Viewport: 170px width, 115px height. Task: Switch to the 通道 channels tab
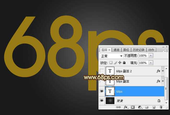click(x=116, y=50)
